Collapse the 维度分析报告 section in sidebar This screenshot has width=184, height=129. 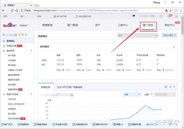[31, 94]
